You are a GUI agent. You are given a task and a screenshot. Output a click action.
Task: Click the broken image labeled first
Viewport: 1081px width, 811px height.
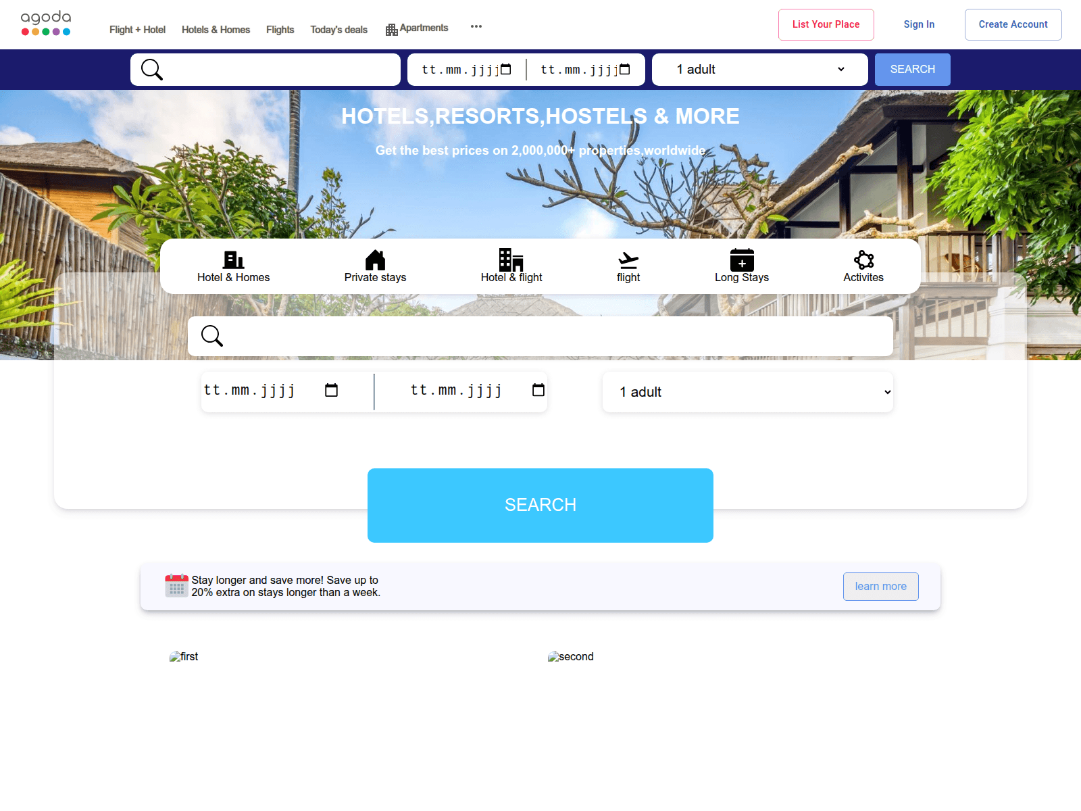(184, 656)
